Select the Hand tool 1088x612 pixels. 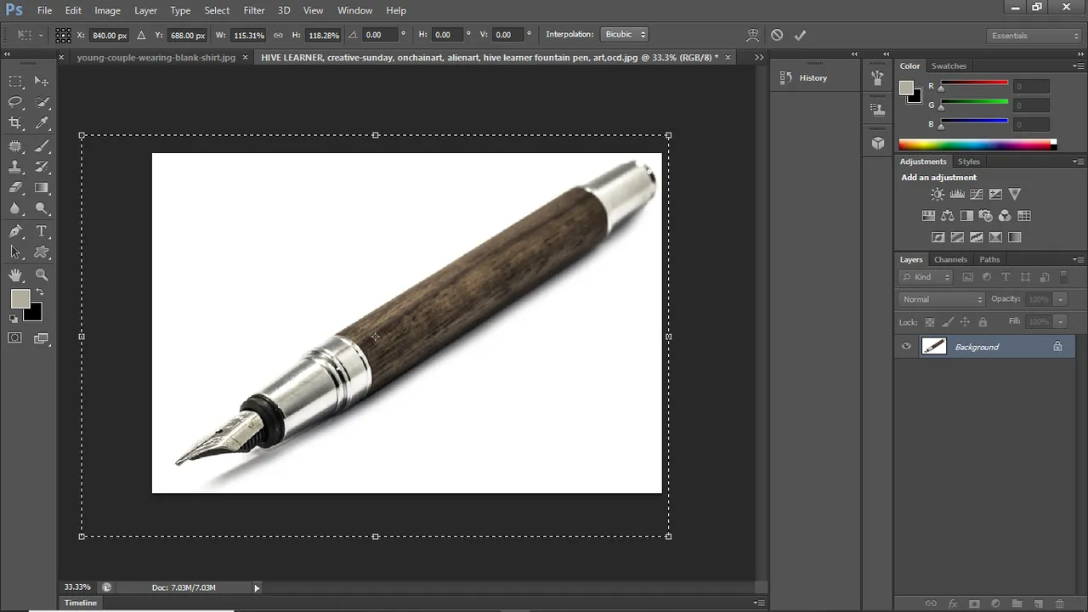click(15, 275)
